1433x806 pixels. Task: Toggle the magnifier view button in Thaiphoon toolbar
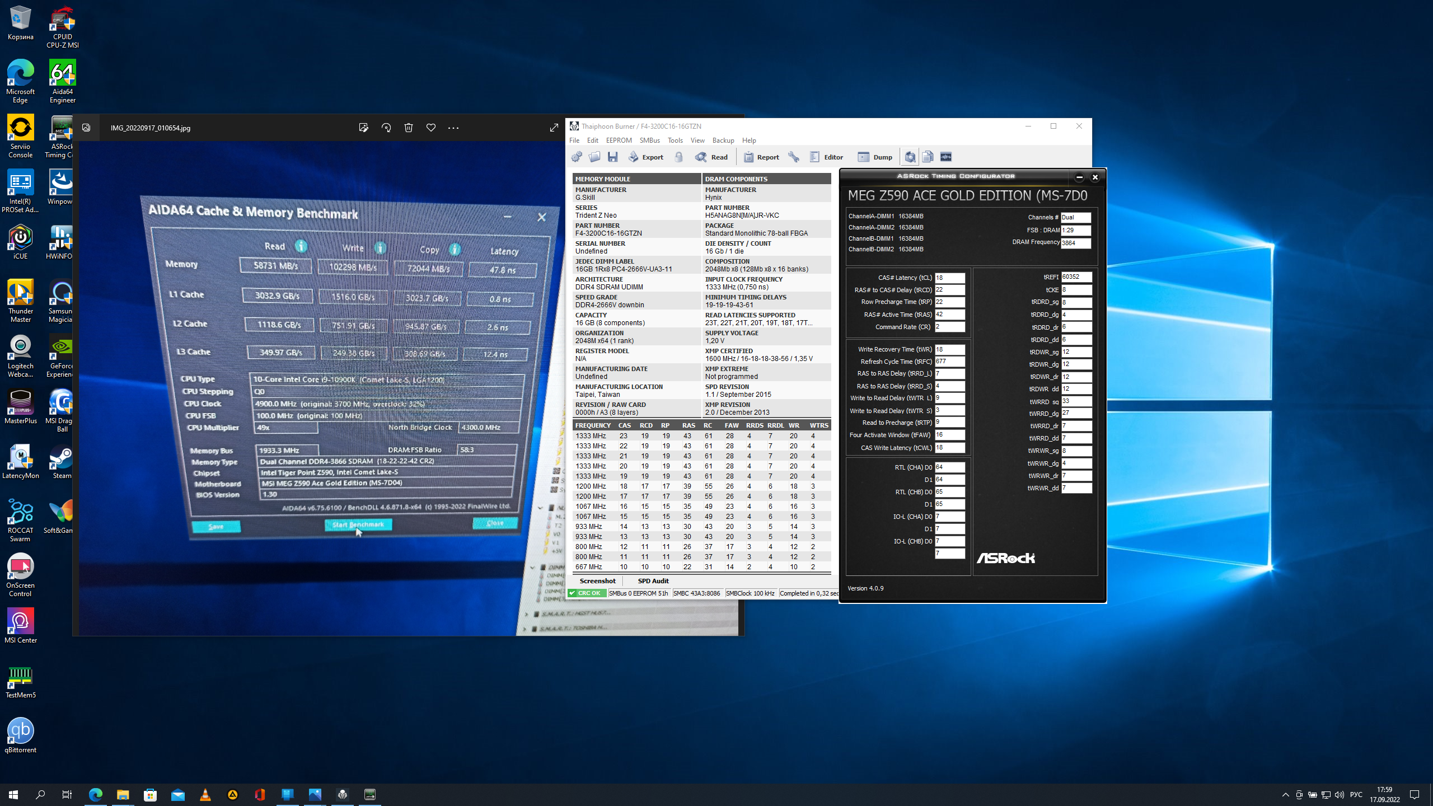tap(910, 157)
